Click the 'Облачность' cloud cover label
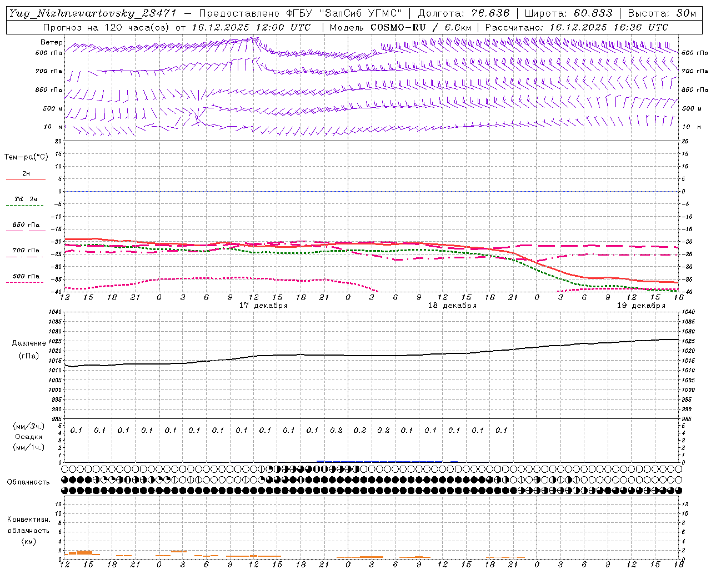Screen dimensions: 711x569 click(28, 482)
